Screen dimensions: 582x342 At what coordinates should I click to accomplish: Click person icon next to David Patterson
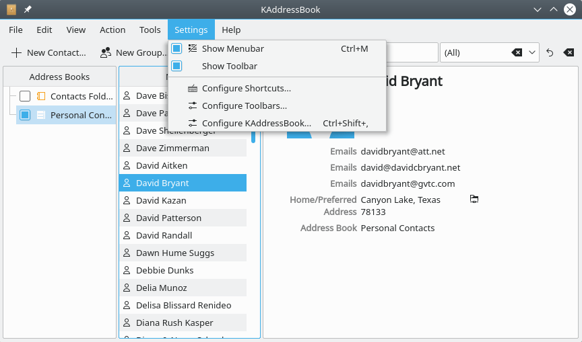click(x=127, y=218)
